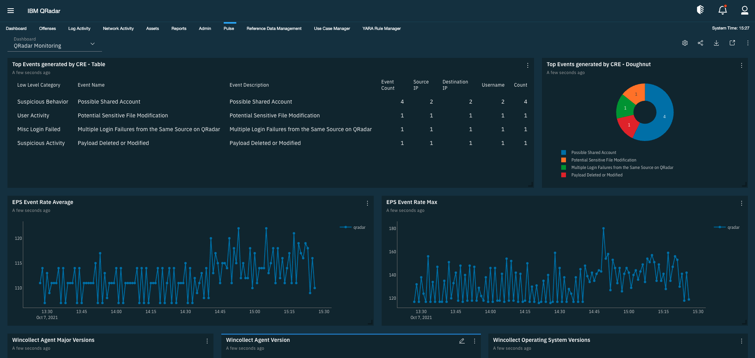
Task: Open the dashboard in full screen icon
Action: 732,43
